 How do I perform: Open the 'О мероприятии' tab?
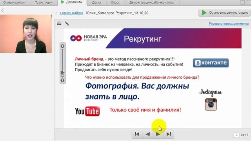15,2
